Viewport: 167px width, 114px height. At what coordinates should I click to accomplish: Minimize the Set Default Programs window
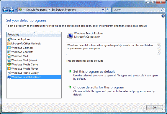coord(148,2)
